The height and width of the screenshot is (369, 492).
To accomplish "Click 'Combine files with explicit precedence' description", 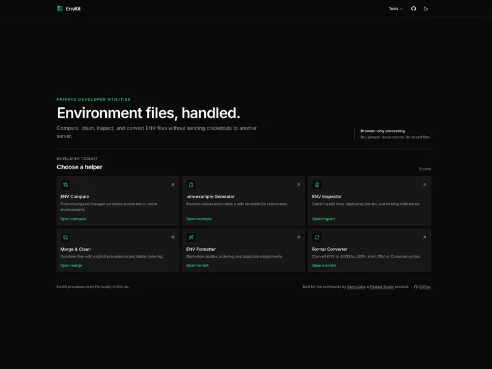I will 112,256.
